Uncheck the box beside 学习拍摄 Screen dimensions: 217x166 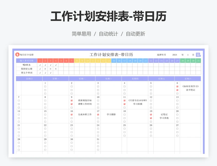125,104
